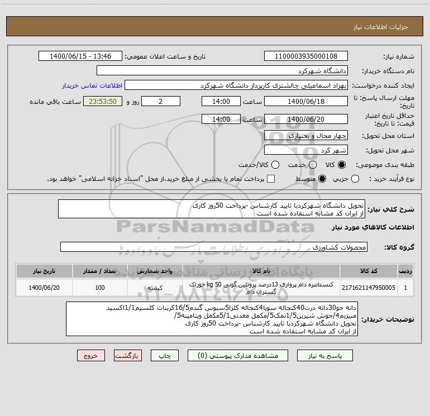Click the response deadline date 1400/06/18
Viewport: 430px width, 416px height.
click(x=306, y=101)
